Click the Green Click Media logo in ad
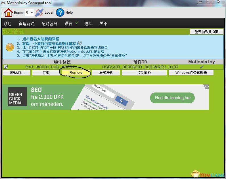 tap(17, 97)
